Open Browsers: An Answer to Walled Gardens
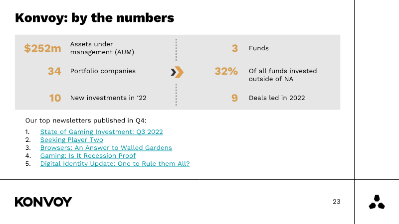This screenshot has width=399, height=224. click(106, 147)
